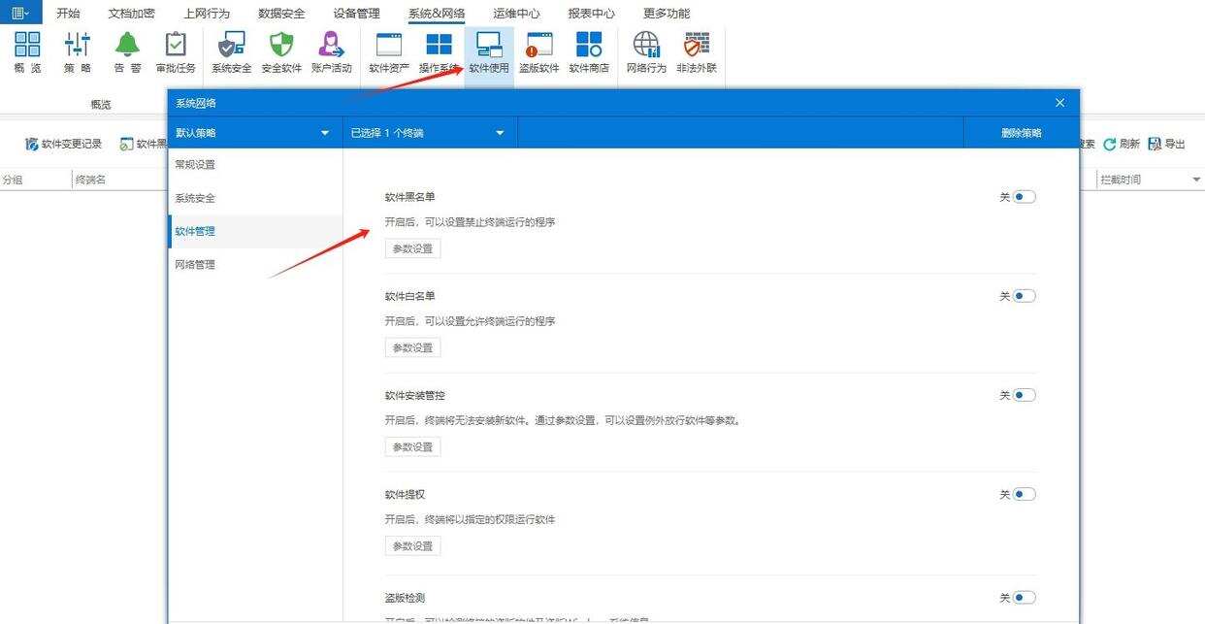Enable 软件安装管控 install control
The height and width of the screenshot is (624, 1205).
coord(1020,395)
